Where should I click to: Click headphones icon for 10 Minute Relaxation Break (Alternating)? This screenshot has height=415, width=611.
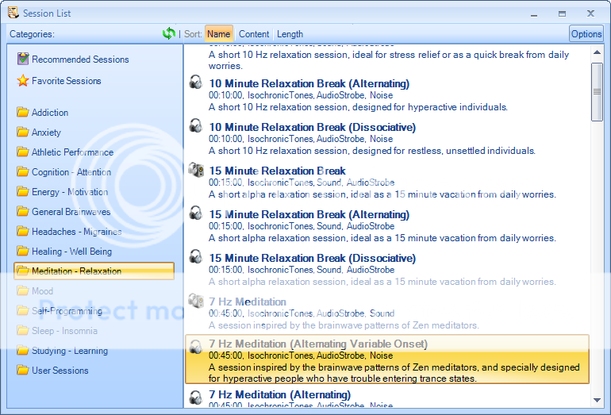point(196,83)
